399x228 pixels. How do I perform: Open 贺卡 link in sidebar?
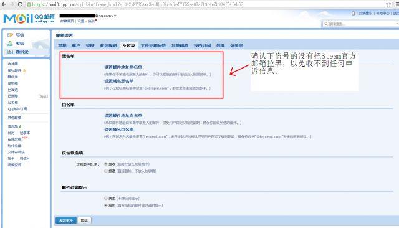coord(11,158)
